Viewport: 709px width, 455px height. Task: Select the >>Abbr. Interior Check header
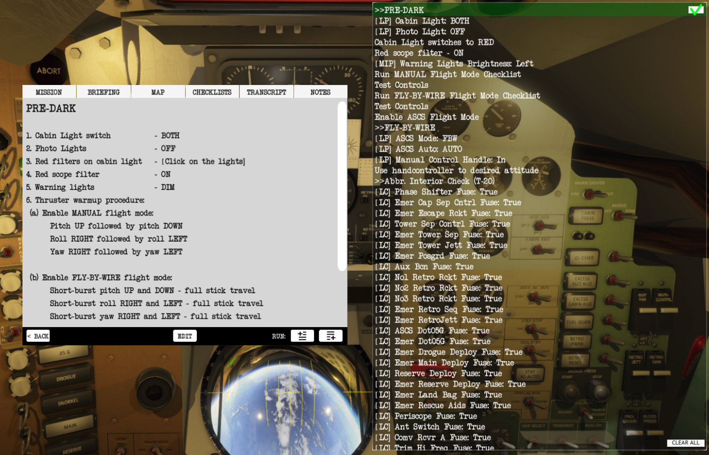click(434, 181)
